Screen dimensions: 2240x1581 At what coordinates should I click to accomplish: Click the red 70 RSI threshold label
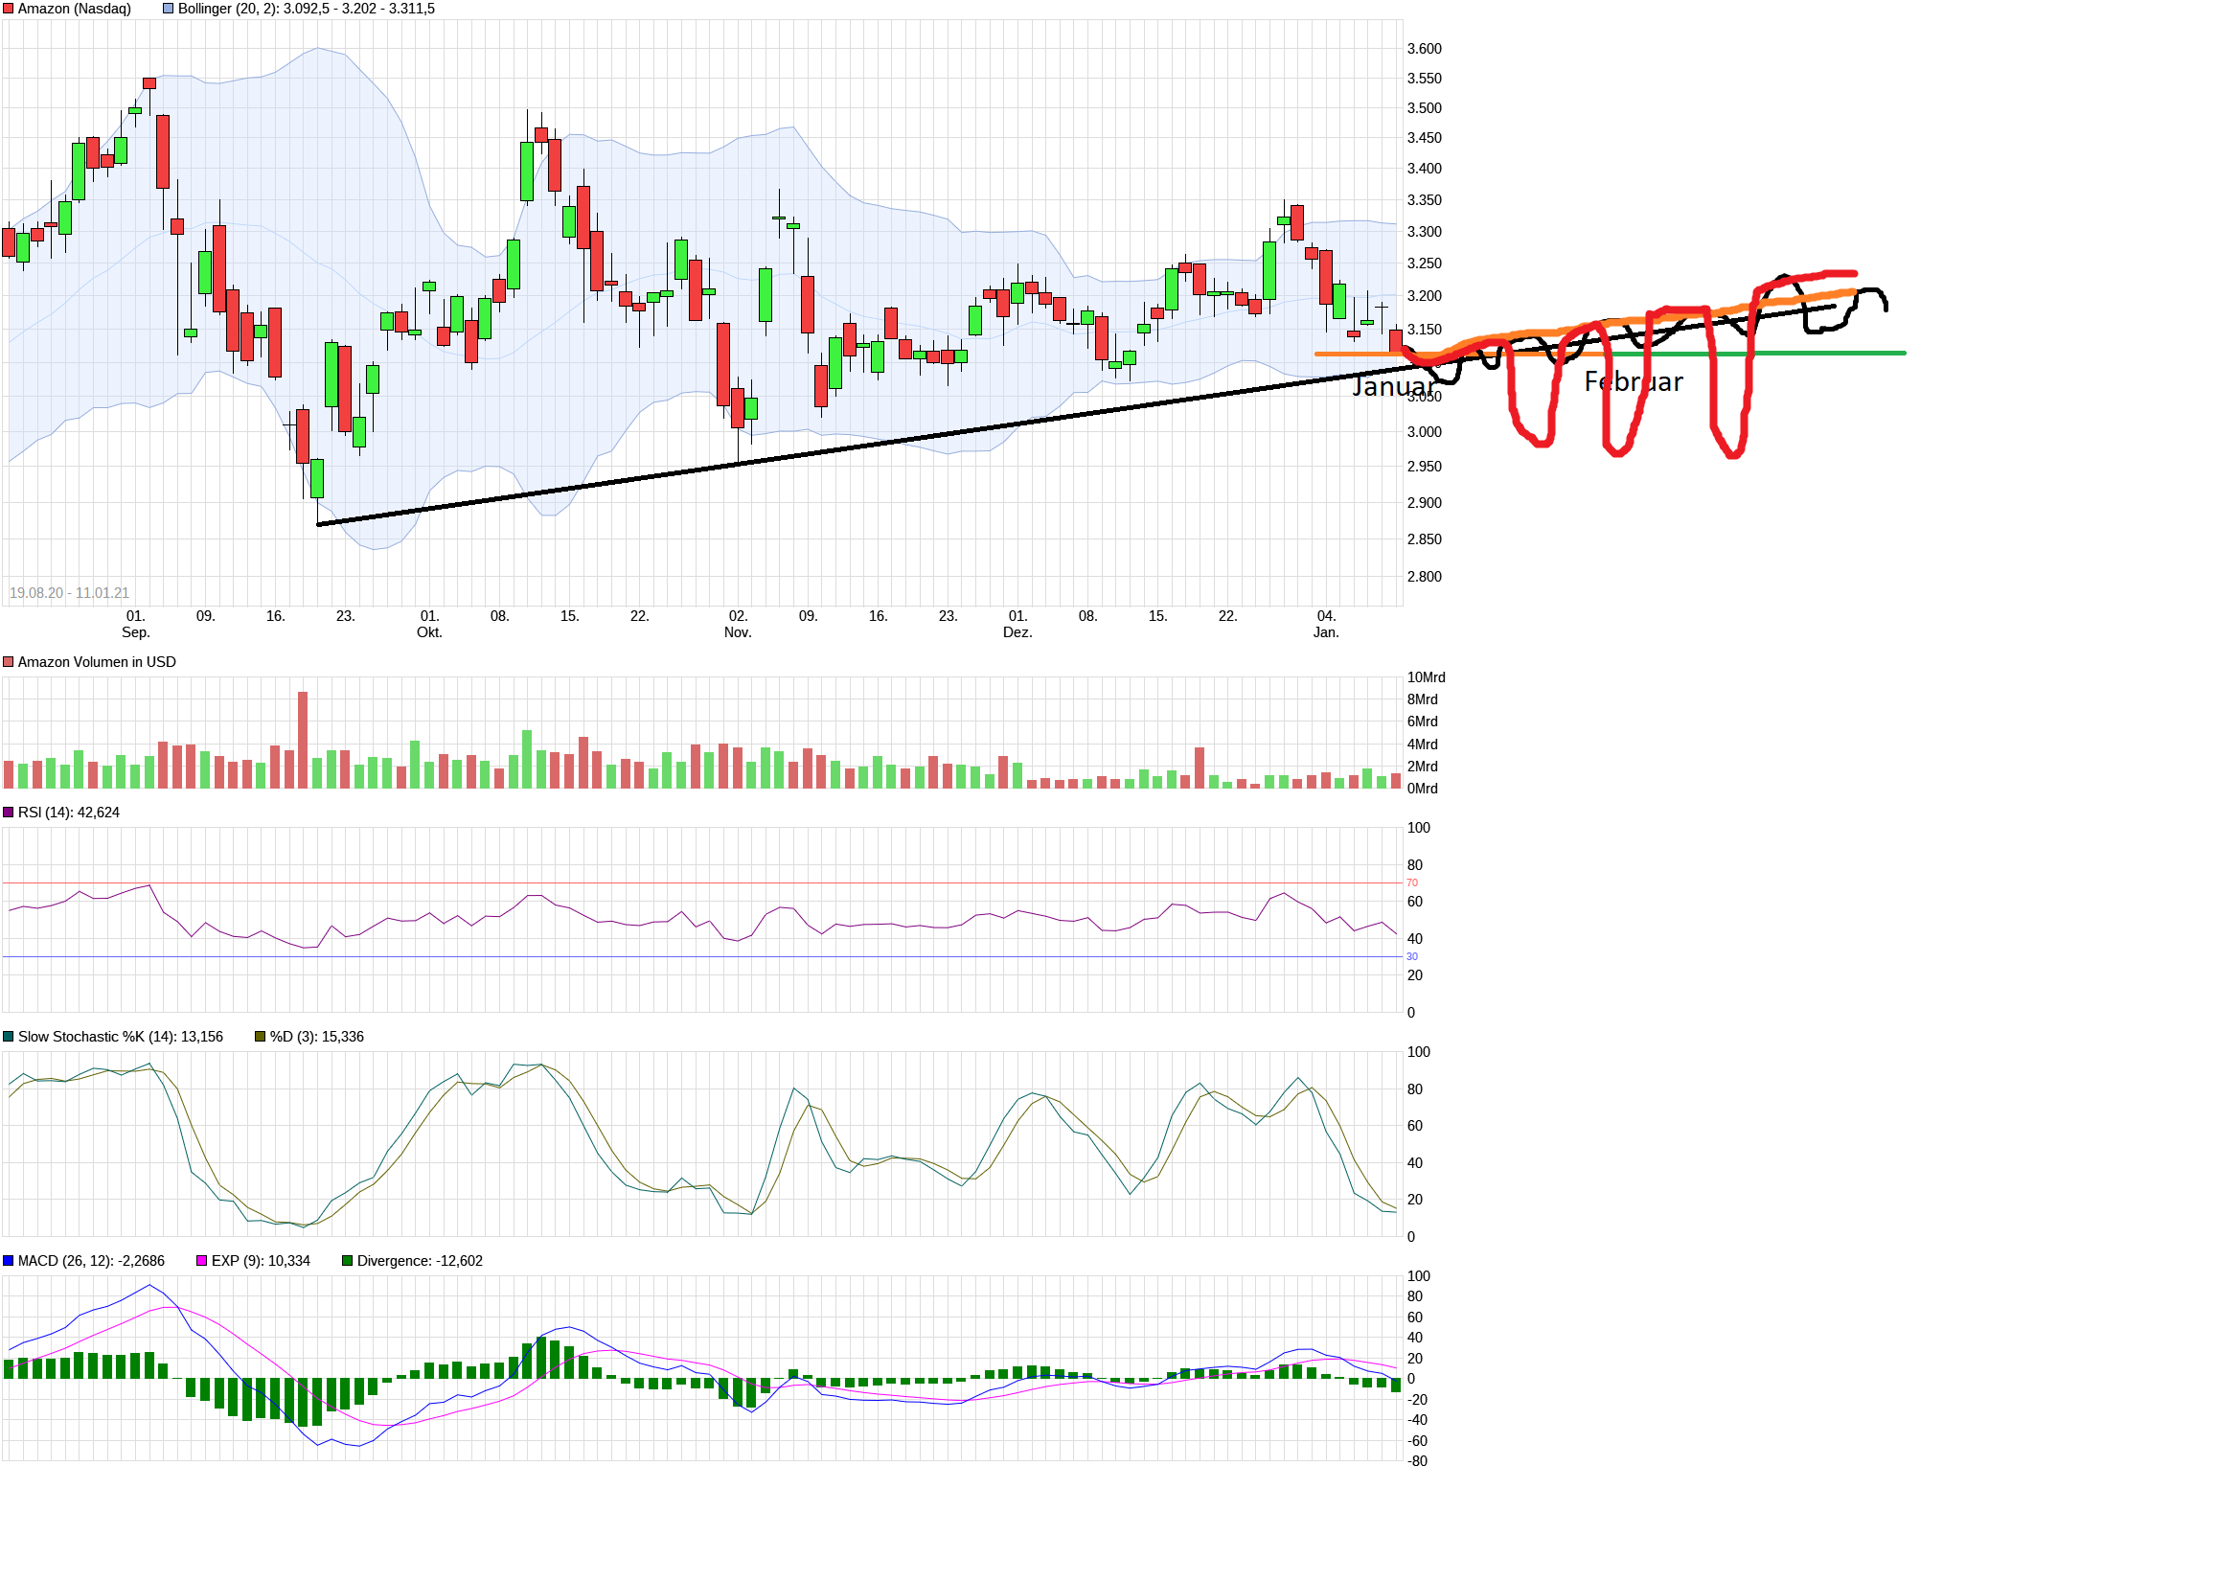[x=1411, y=883]
